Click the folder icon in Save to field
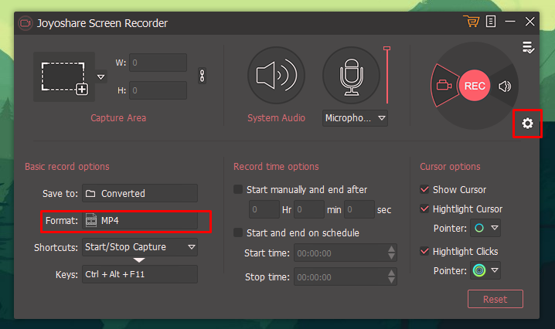The width and height of the screenshot is (555, 329). coord(90,194)
